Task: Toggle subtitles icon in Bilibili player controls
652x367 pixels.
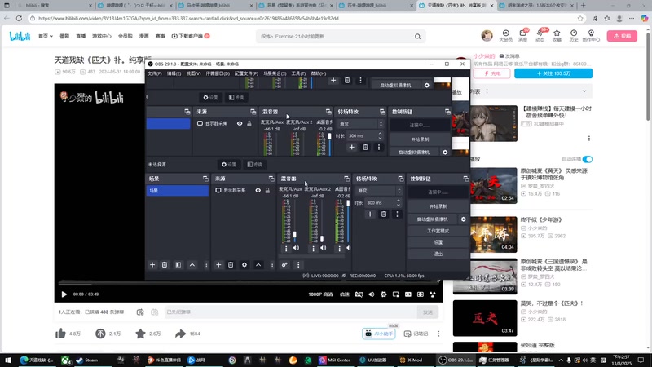Action: (x=359, y=294)
